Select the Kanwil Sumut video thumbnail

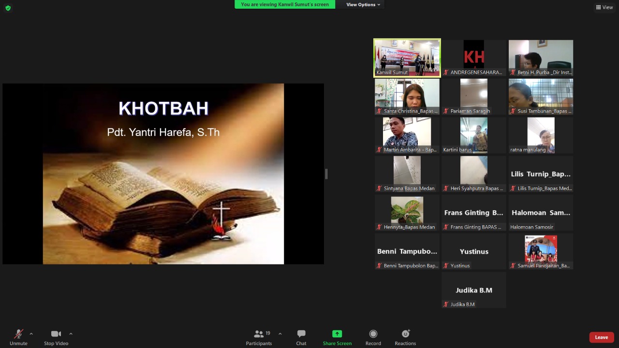(407, 58)
